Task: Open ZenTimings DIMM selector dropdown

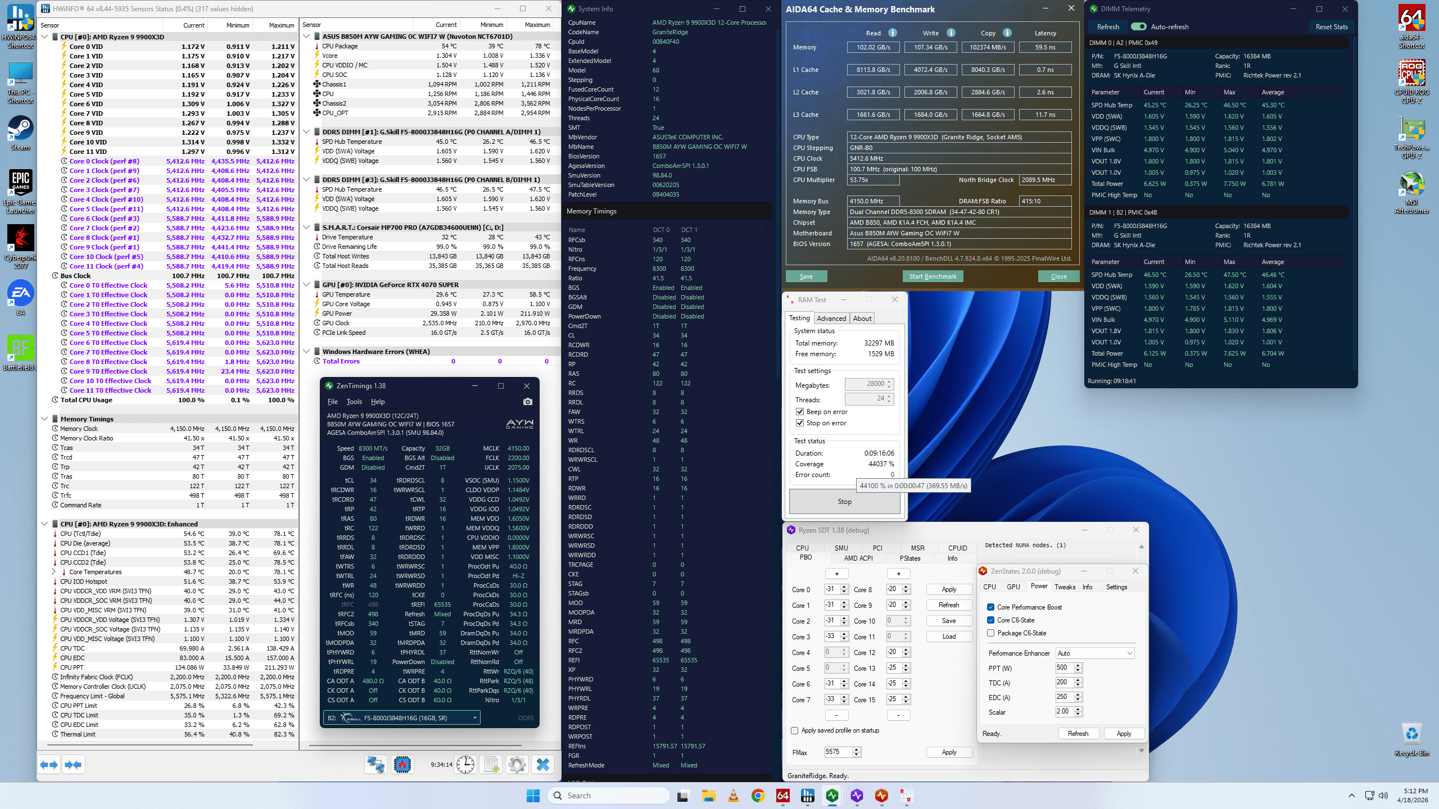Action: coord(402,718)
